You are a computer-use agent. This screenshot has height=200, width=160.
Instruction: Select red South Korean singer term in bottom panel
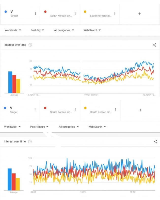tap(60, 110)
